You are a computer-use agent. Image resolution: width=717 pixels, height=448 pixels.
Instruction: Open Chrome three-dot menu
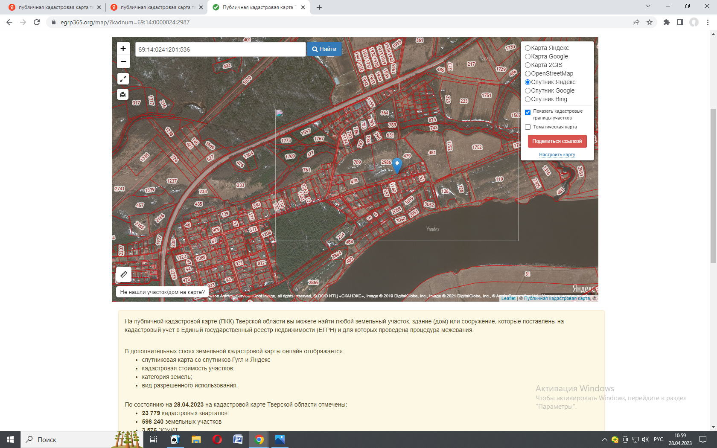coord(708,22)
